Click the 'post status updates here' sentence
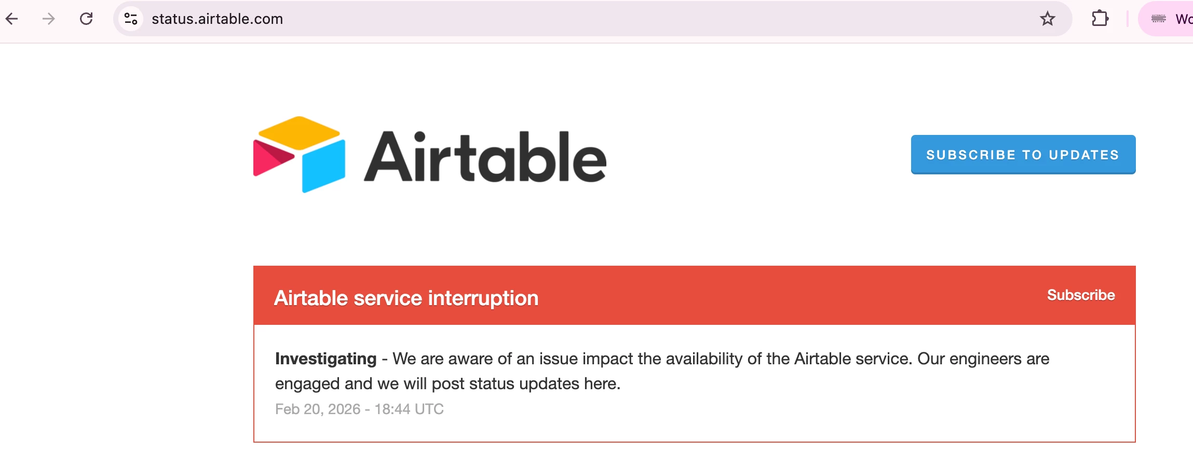Screen dimensions: 1193x466 (526, 383)
